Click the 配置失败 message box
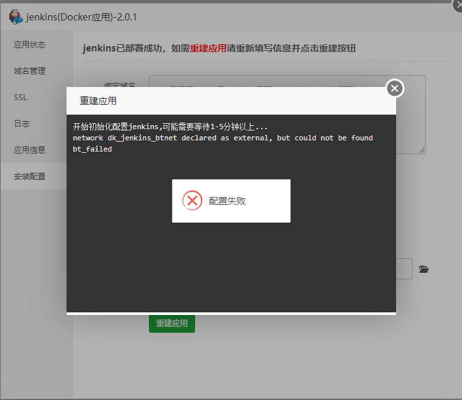 click(231, 201)
